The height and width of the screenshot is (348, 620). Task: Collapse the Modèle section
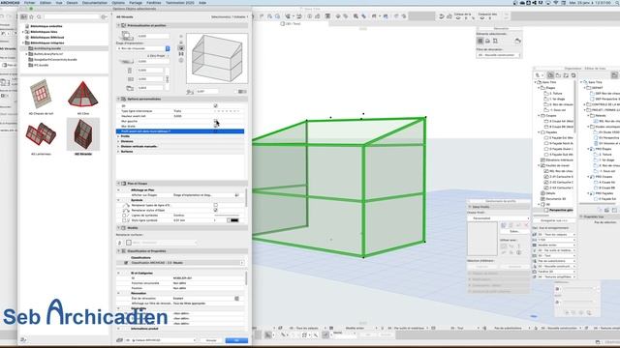118,228
